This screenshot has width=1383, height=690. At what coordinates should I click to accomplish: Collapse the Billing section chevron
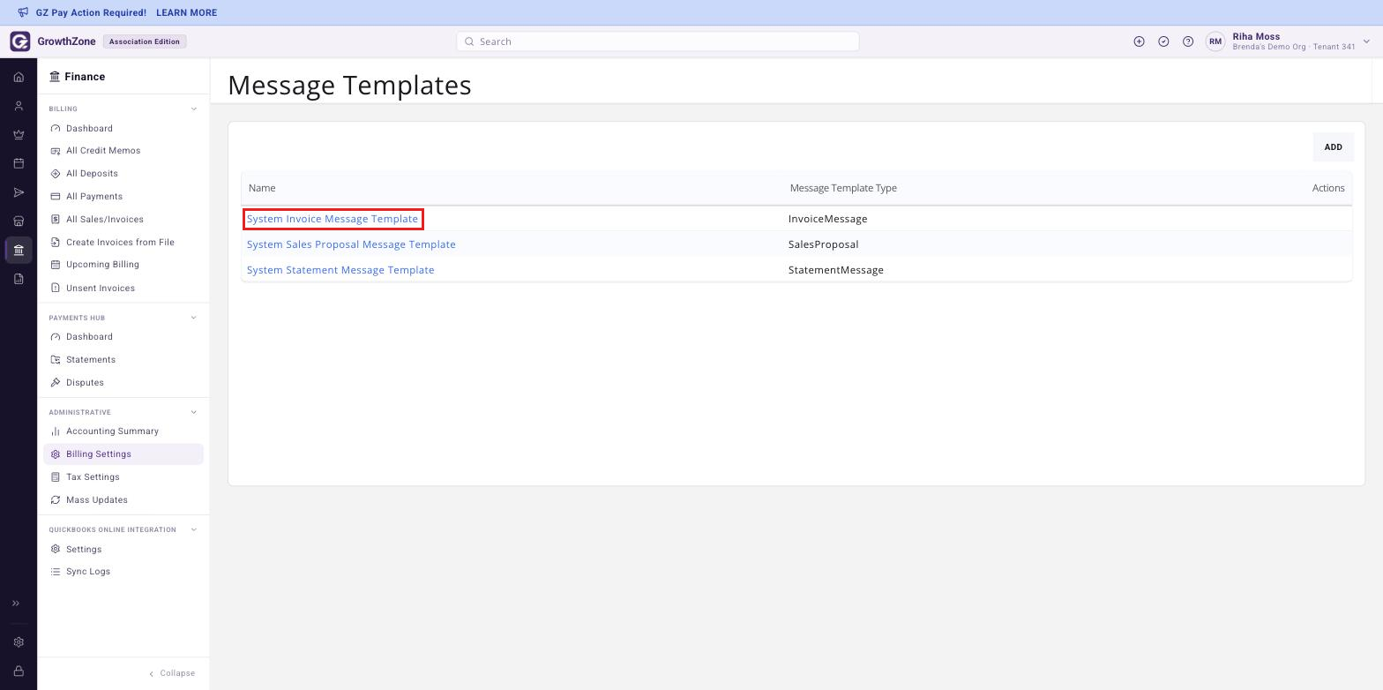coord(194,109)
